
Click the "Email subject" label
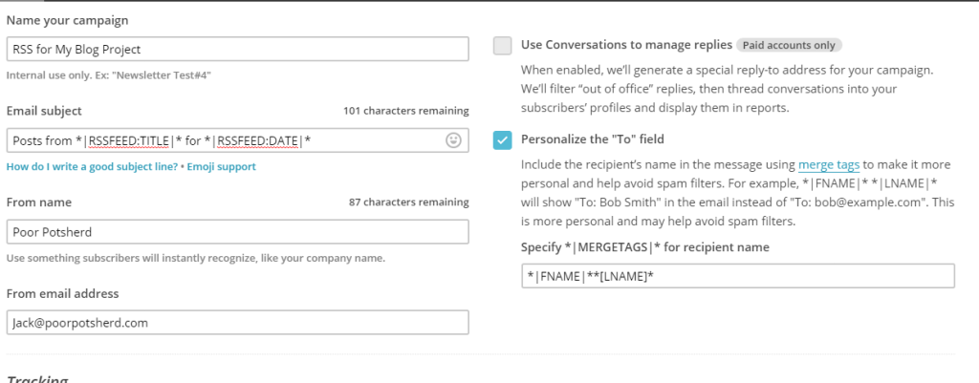[44, 111]
